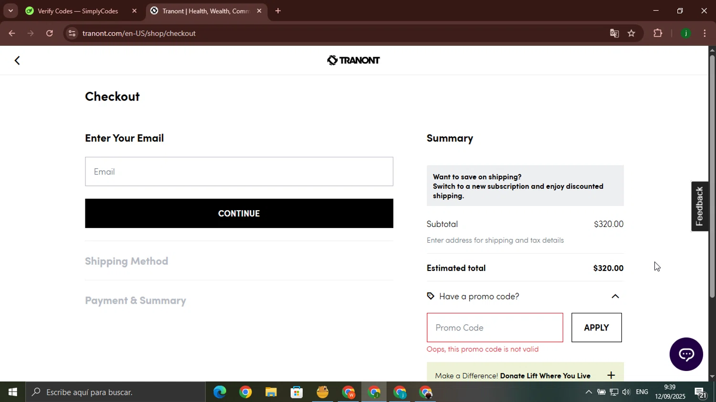The image size is (716, 402).
Task: Open the live chat bubble
Action: click(686, 354)
